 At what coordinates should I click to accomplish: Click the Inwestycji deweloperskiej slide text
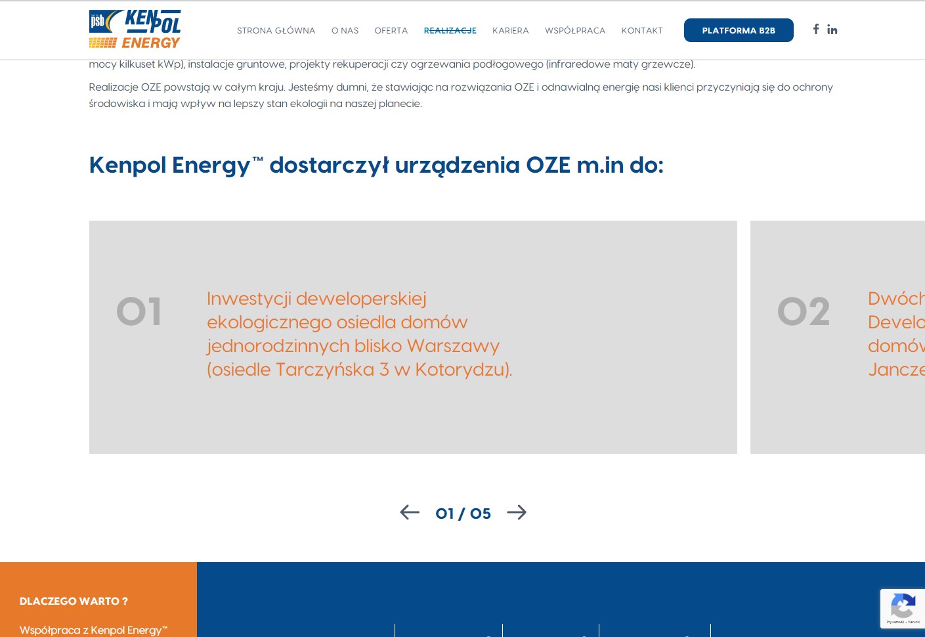coord(359,334)
